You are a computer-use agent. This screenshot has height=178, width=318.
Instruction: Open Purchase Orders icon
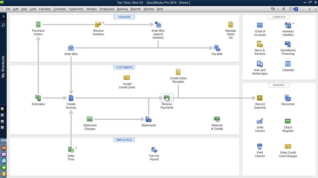38,25
